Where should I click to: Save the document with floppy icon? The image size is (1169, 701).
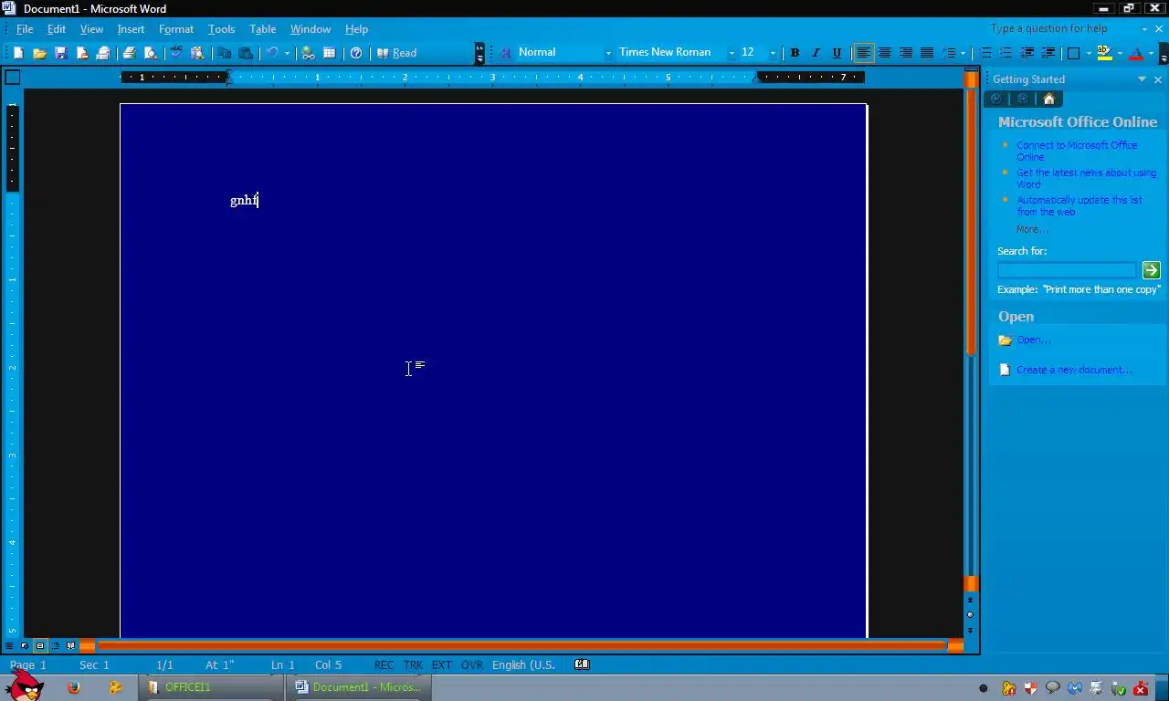61,53
